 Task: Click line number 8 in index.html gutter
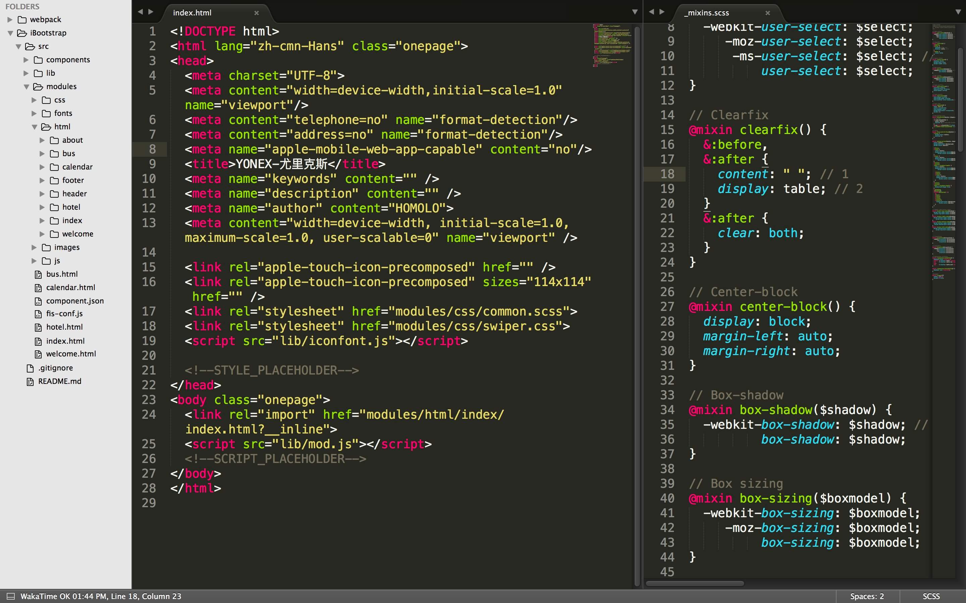point(153,149)
